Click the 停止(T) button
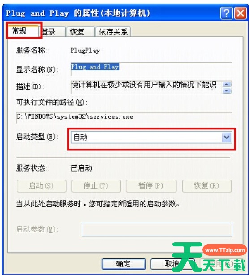This screenshot has height=275, width=249. click(96, 186)
